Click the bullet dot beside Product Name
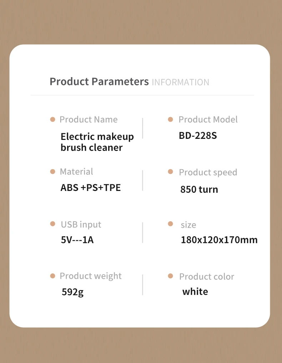282x363 pixels. 52,120
